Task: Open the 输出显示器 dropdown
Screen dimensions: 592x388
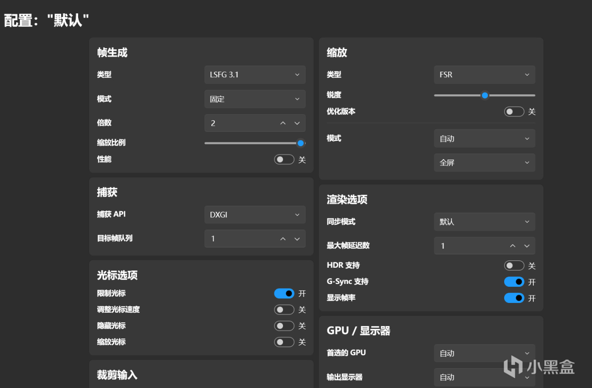Action: (x=484, y=377)
